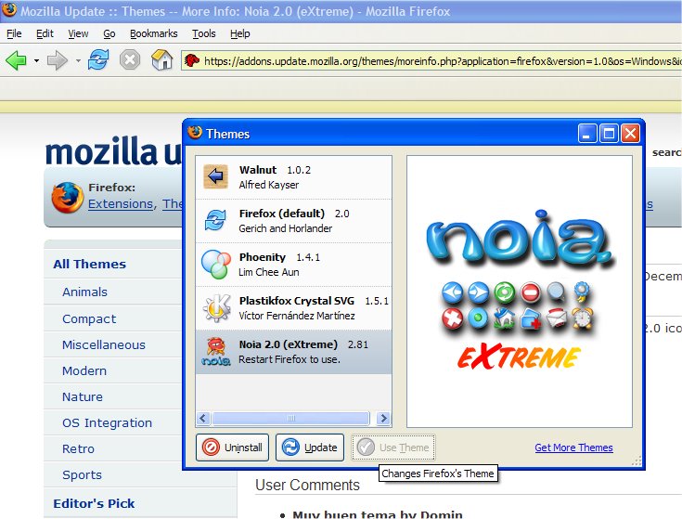Select the Phoenity theme icon
This screenshot has height=519, width=682.
pos(215,264)
